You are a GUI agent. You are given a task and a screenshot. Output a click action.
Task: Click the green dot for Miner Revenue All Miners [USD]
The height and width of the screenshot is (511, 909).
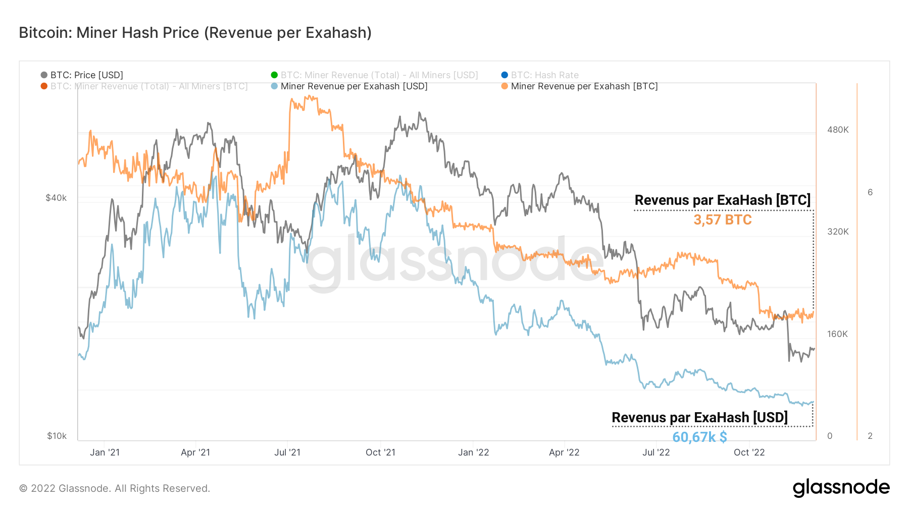pos(274,75)
